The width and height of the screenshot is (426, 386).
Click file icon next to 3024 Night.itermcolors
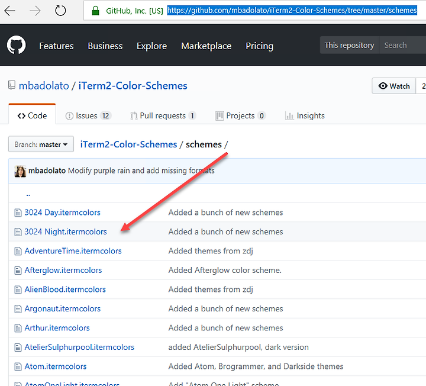click(18, 232)
